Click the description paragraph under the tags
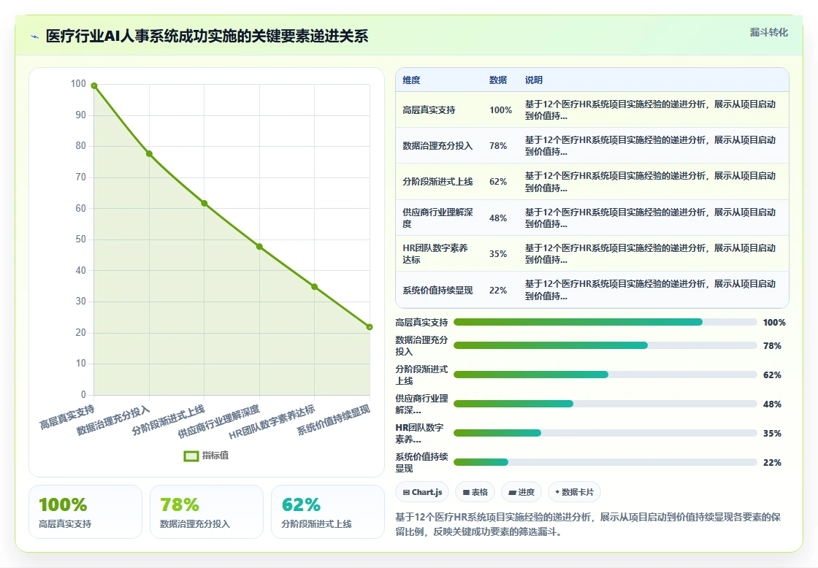The image size is (818, 568). 588,524
